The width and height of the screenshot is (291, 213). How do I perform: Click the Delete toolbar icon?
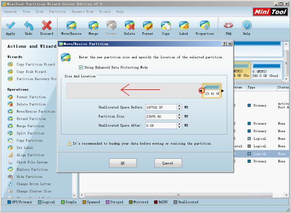129,26
